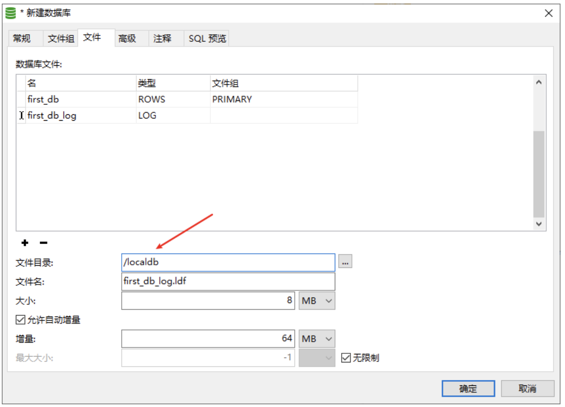Open the 增量 unit MB dropdown
Screen dimensions: 565x407
317,339
